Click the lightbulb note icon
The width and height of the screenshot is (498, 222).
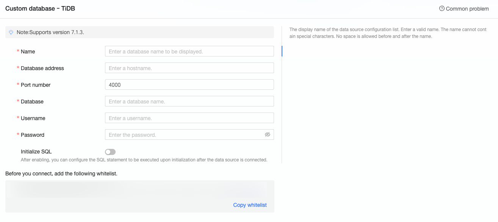tap(11, 32)
